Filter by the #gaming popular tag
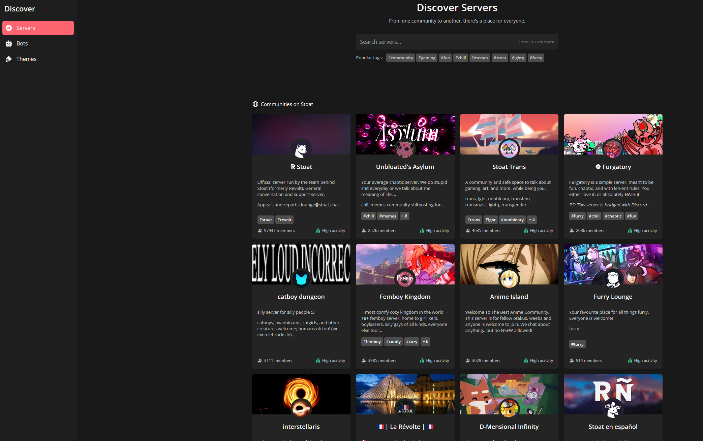This screenshot has height=441, width=703. pyautogui.click(x=427, y=58)
